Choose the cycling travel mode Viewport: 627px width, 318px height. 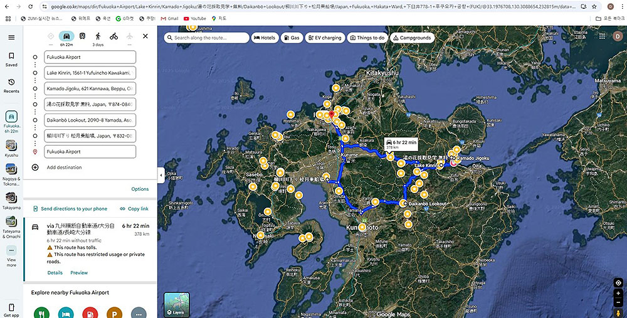(x=113, y=36)
